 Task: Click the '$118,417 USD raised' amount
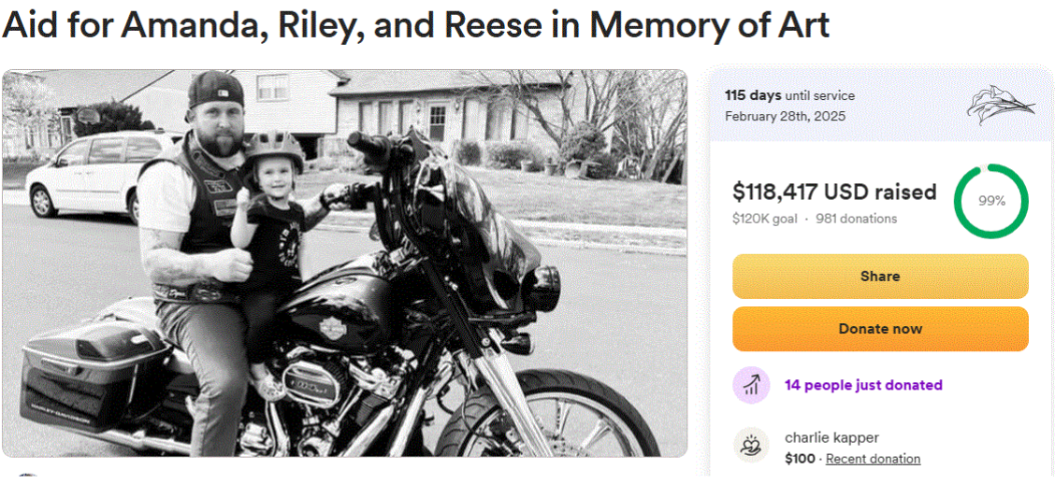tap(834, 192)
